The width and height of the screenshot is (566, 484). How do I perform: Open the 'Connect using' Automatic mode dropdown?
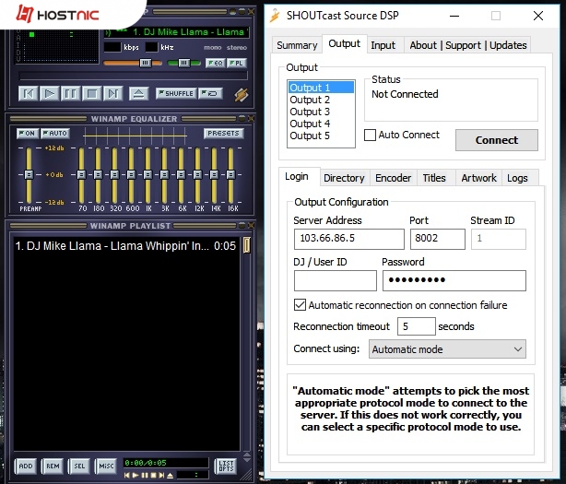point(447,349)
